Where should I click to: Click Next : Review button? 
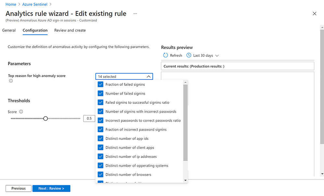(x=51, y=188)
